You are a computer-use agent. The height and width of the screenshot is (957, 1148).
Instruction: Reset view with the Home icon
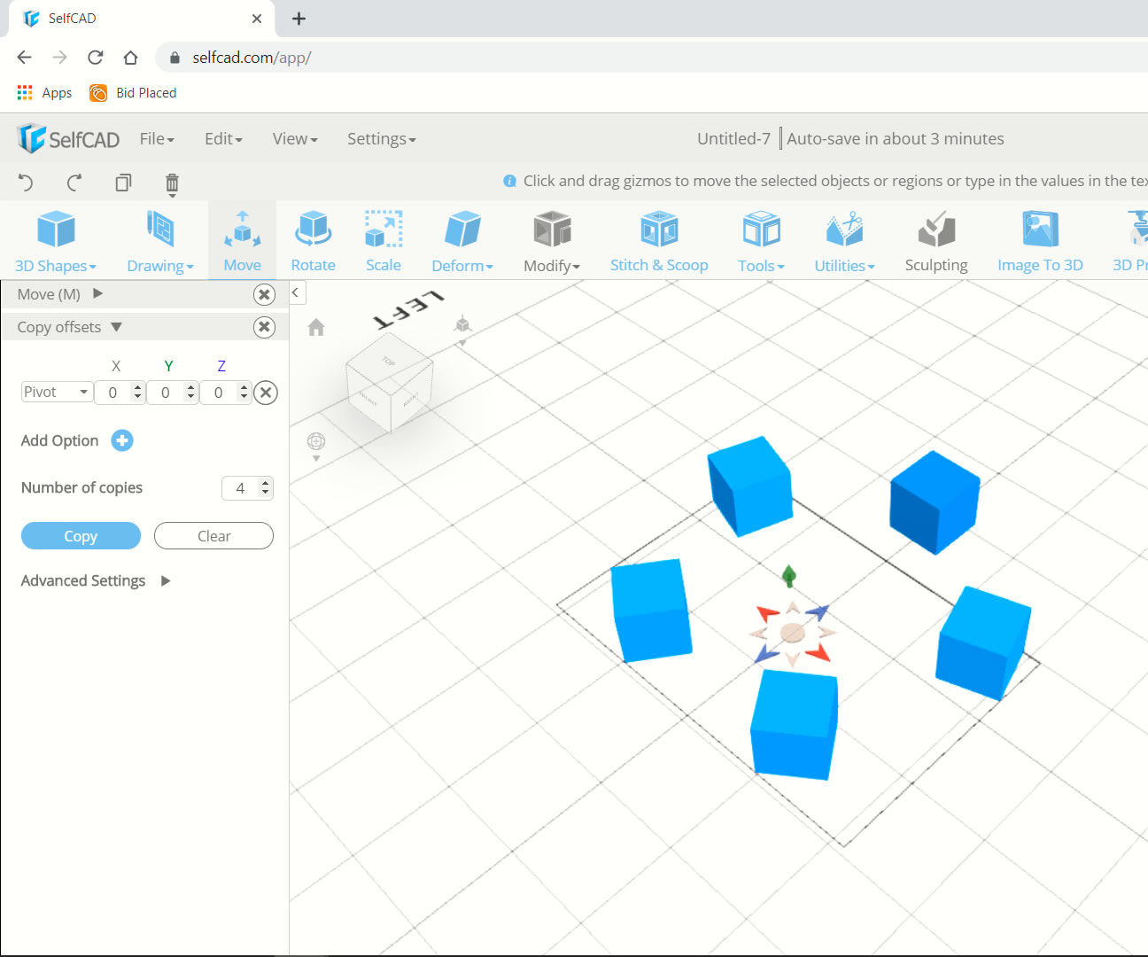(316, 328)
